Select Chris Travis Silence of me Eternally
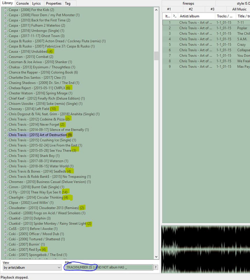The image size is (250, 280). [x=49, y=129]
